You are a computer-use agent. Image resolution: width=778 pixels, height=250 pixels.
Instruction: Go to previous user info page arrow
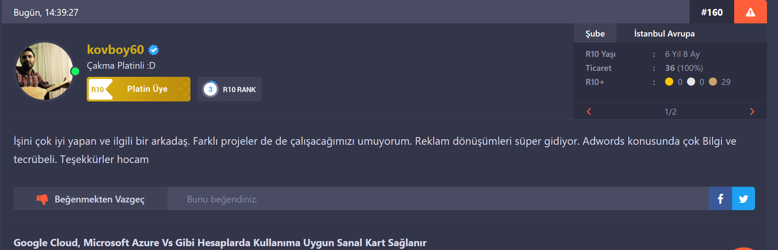pos(589,112)
